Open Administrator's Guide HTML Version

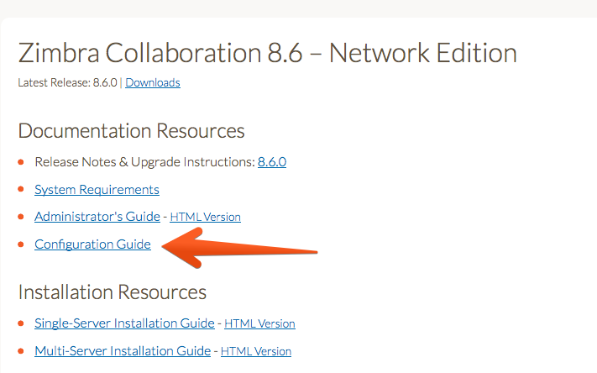(x=205, y=217)
